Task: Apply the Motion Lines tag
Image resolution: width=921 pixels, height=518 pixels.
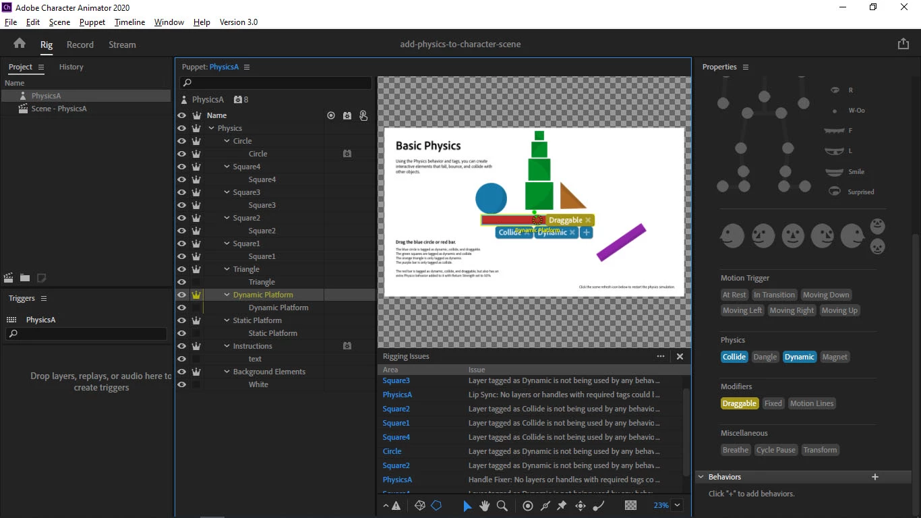Action: [812, 403]
